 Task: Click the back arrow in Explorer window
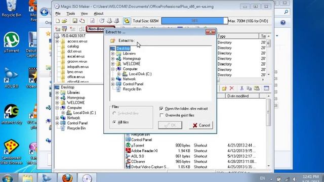[44, 12]
